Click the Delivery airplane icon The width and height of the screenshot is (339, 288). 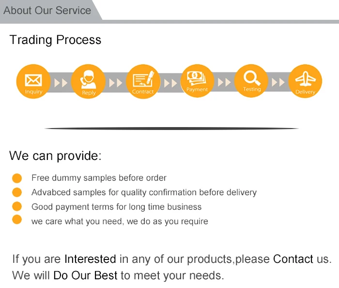pos(305,81)
